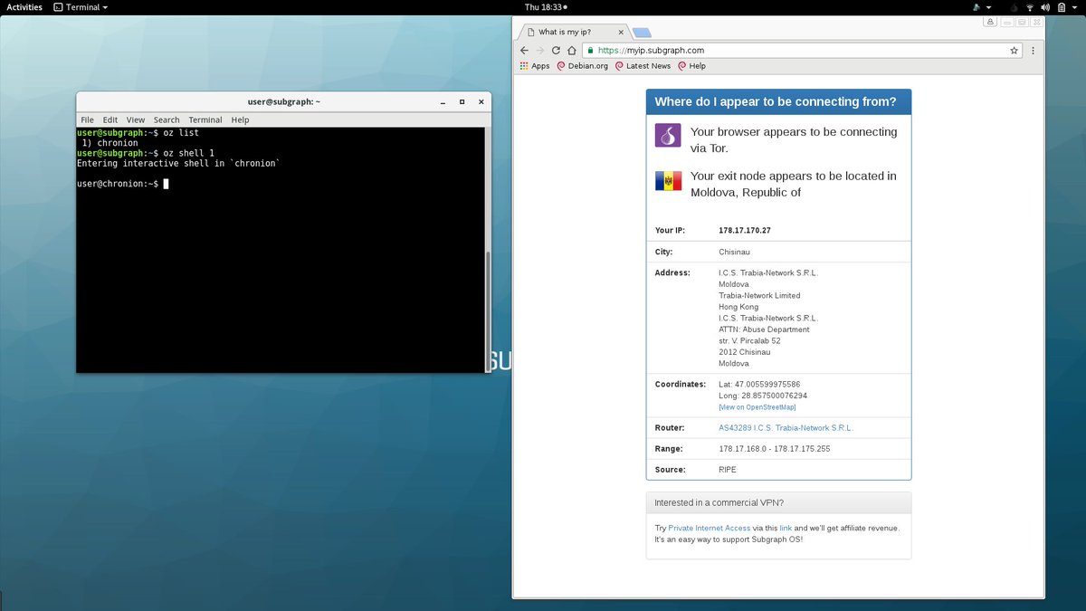This screenshot has width=1086, height=611.
Task: Expand the Terminal app menu in top bar
Action: pos(81,7)
